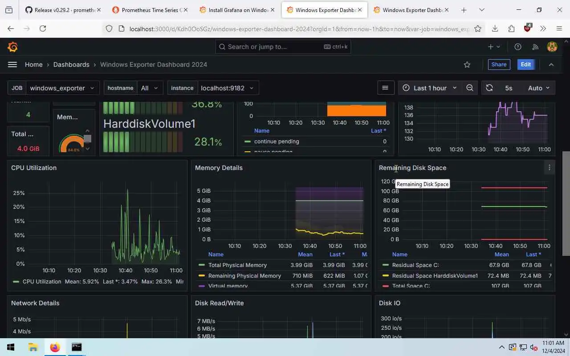Open the Last 1 hour time picker
Image resolution: width=570 pixels, height=356 pixels.
pos(430,88)
